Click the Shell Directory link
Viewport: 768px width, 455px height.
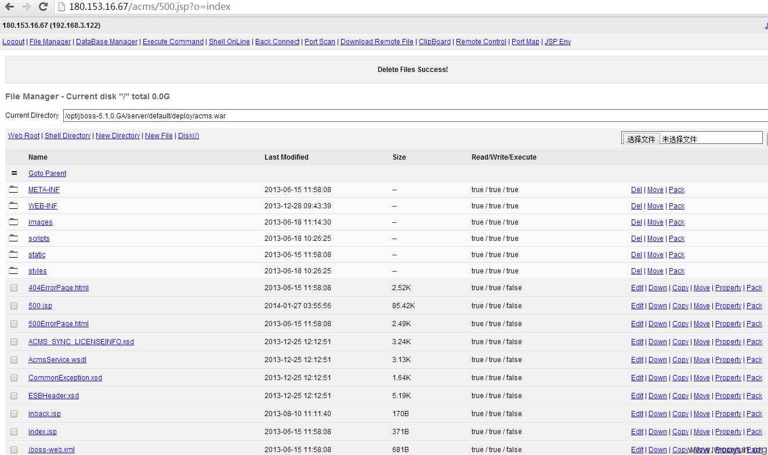67,136
